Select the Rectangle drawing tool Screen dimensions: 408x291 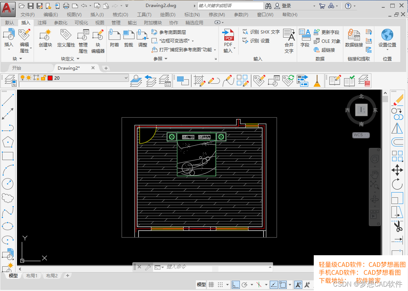tap(8, 156)
